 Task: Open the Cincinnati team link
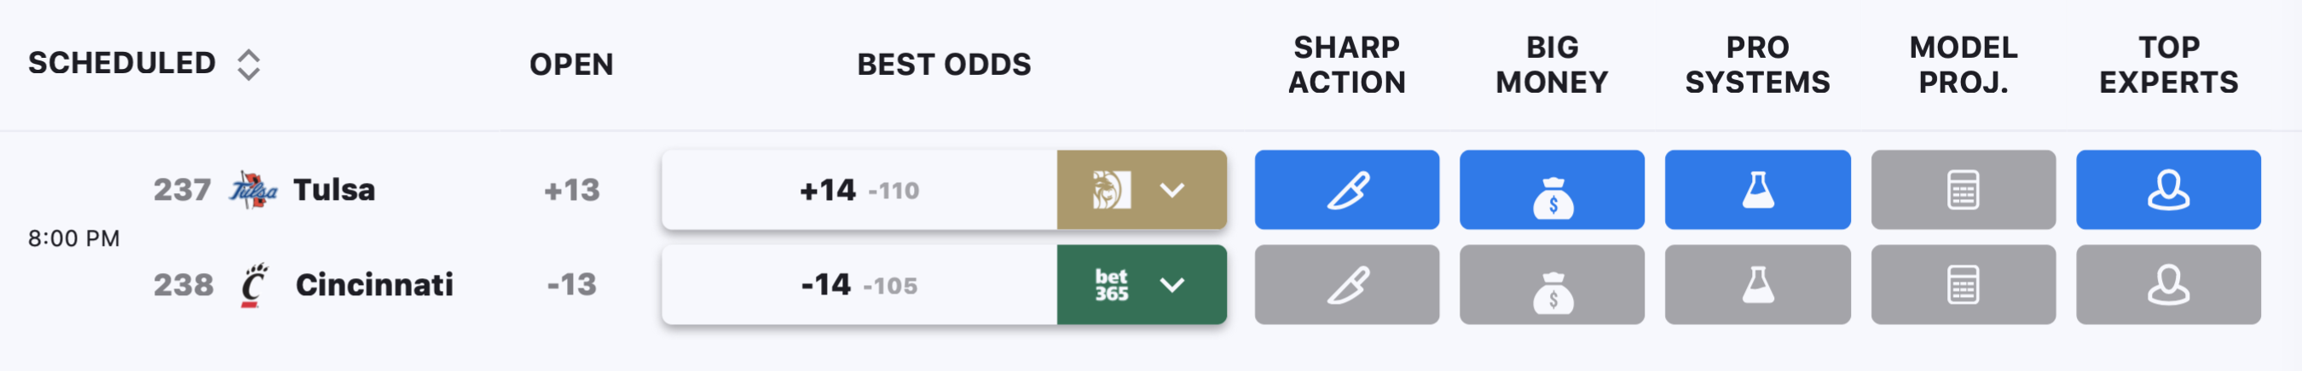coord(374,284)
